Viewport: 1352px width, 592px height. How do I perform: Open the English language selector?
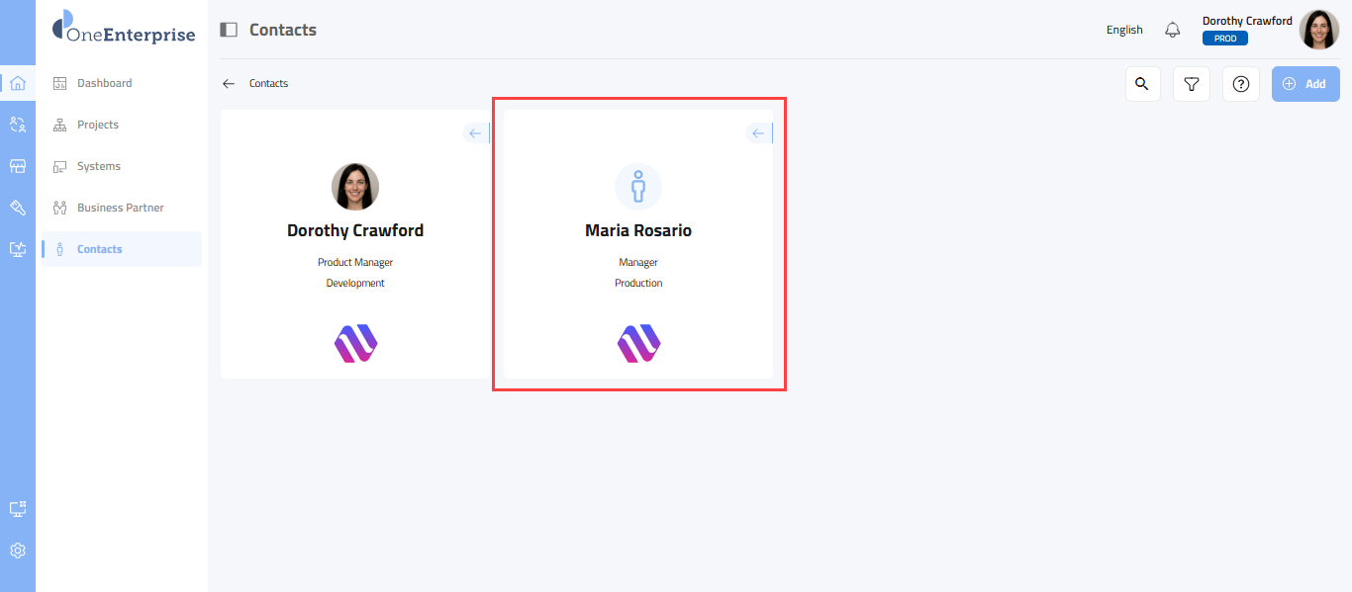(x=1124, y=30)
